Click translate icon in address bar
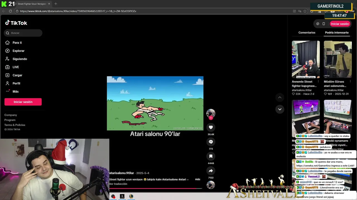This screenshot has width=357, height=200. tap(300, 11)
